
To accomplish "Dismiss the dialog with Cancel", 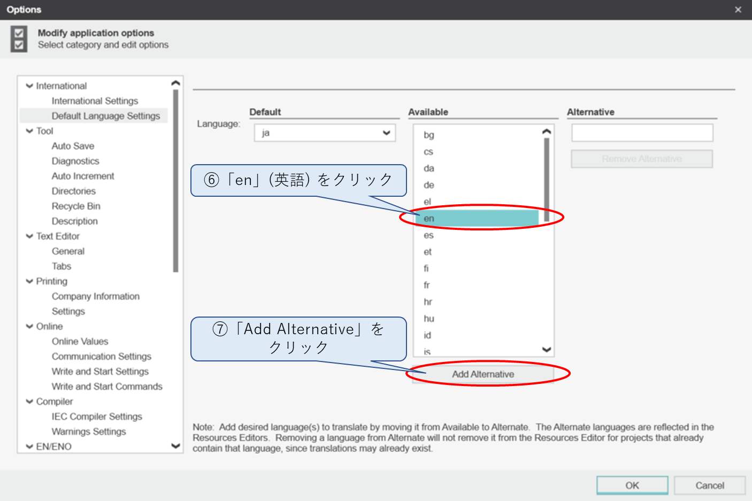I will pyautogui.click(x=709, y=485).
